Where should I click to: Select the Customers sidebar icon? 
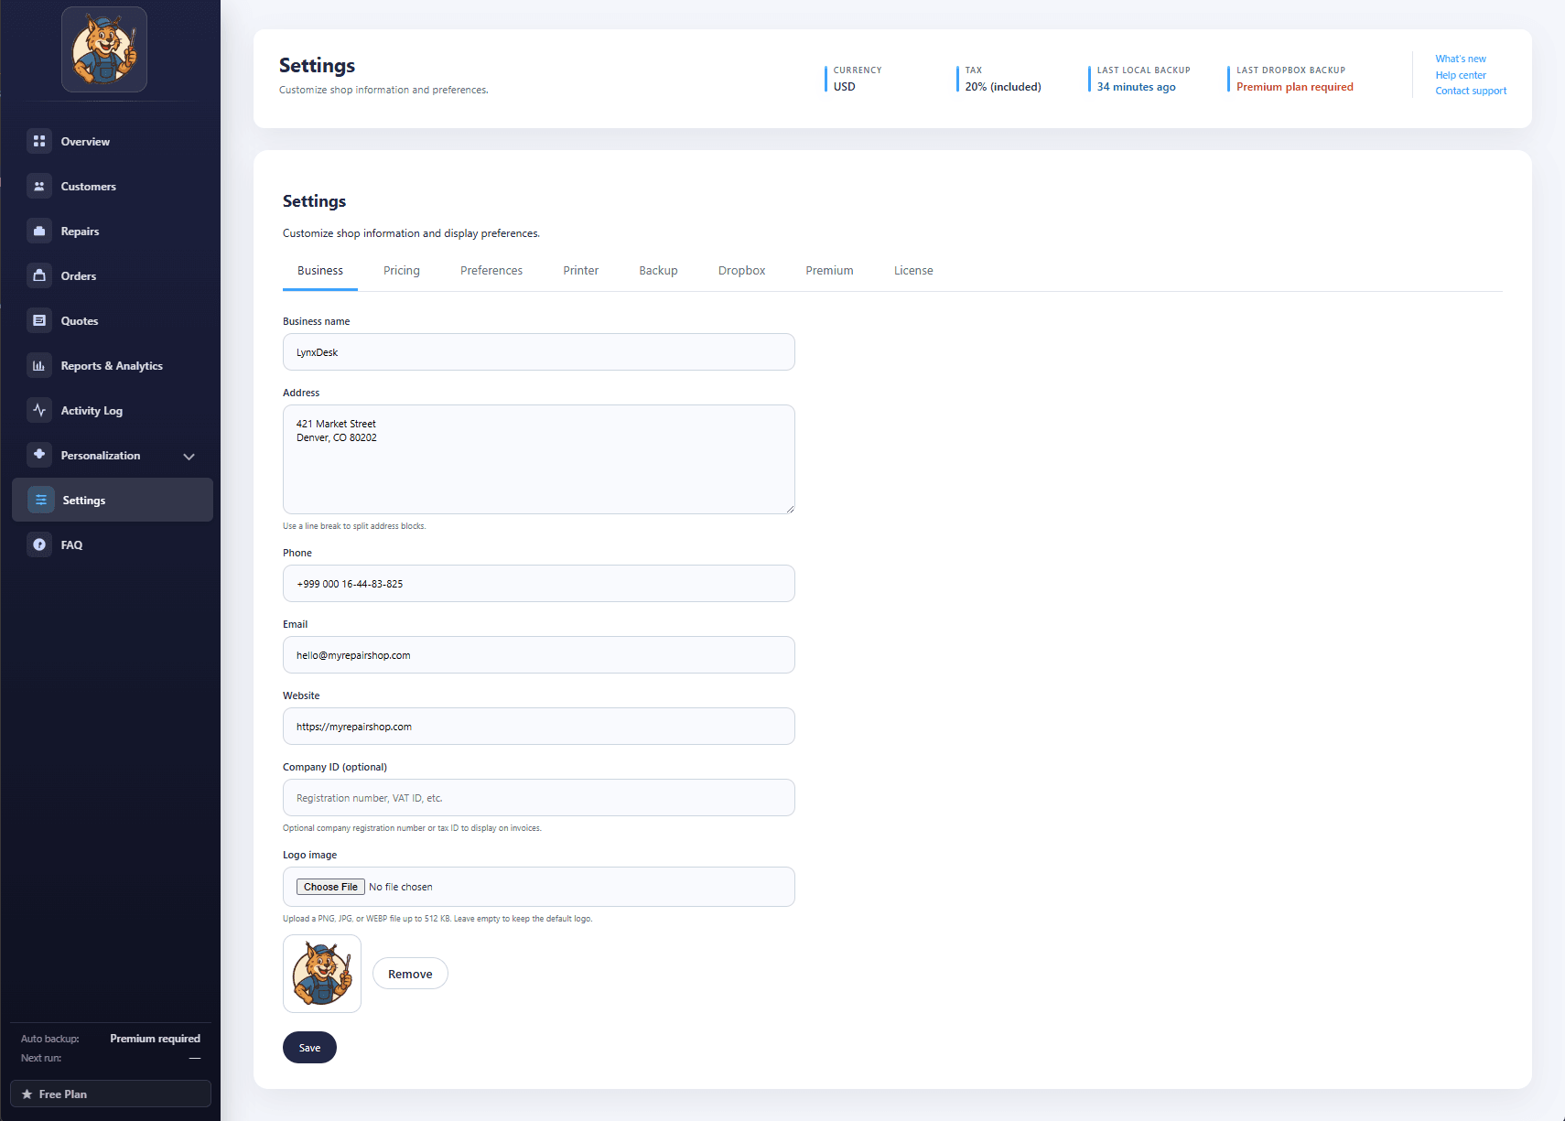point(39,186)
